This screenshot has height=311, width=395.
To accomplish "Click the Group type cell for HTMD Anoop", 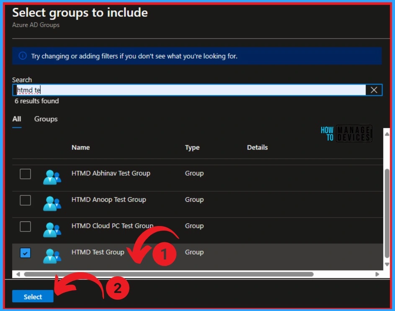I will [194, 199].
